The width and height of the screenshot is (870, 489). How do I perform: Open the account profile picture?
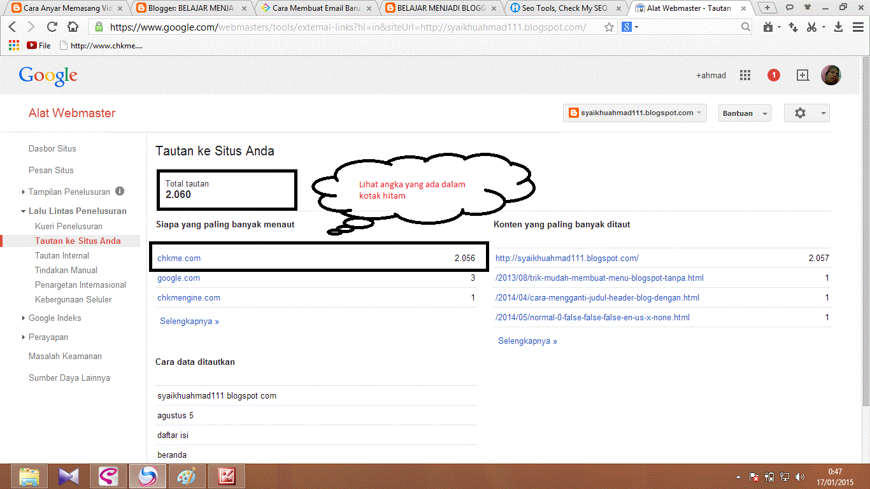(831, 75)
